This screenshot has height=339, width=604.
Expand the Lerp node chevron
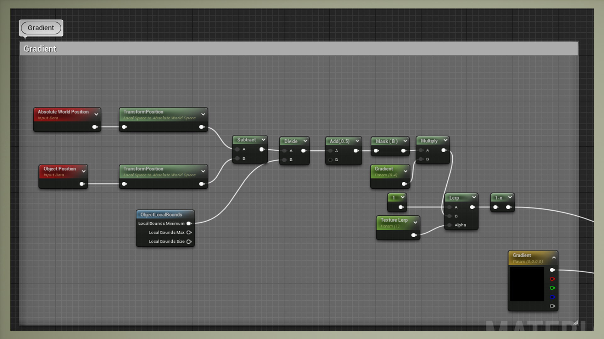[x=474, y=197]
